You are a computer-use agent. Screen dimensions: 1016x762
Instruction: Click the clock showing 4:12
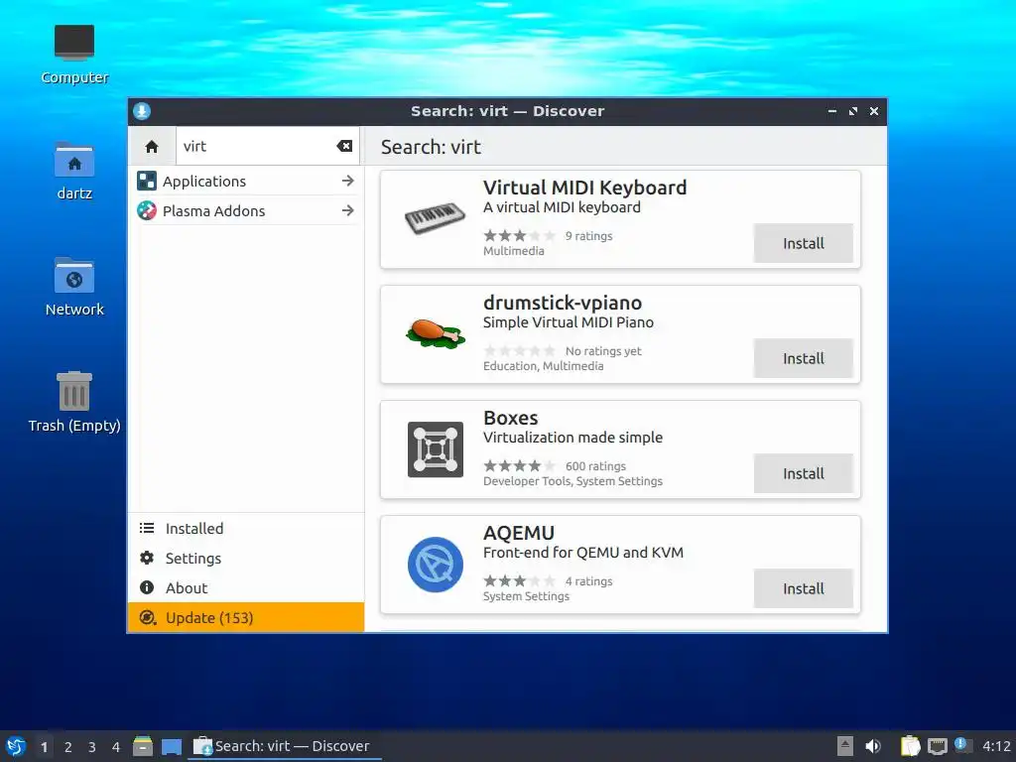[996, 746]
